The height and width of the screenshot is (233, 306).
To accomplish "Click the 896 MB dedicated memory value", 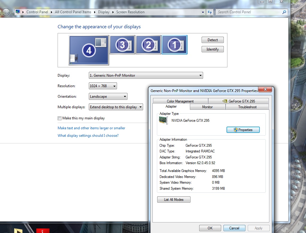I will (x=217, y=177).
